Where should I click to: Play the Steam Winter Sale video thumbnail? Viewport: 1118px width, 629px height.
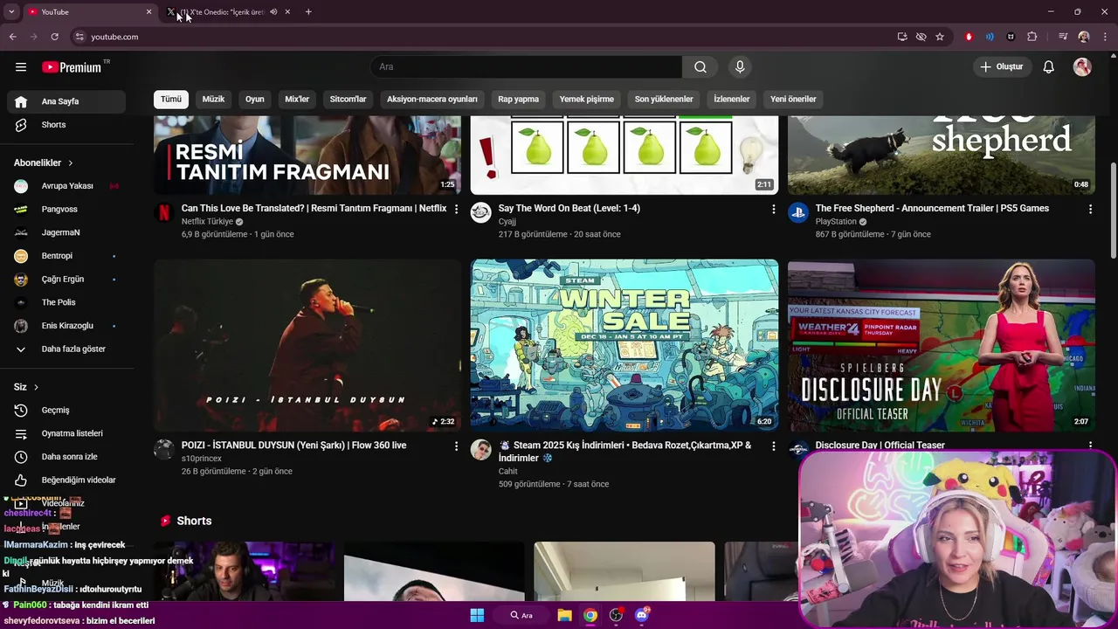[x=625, y=345]
